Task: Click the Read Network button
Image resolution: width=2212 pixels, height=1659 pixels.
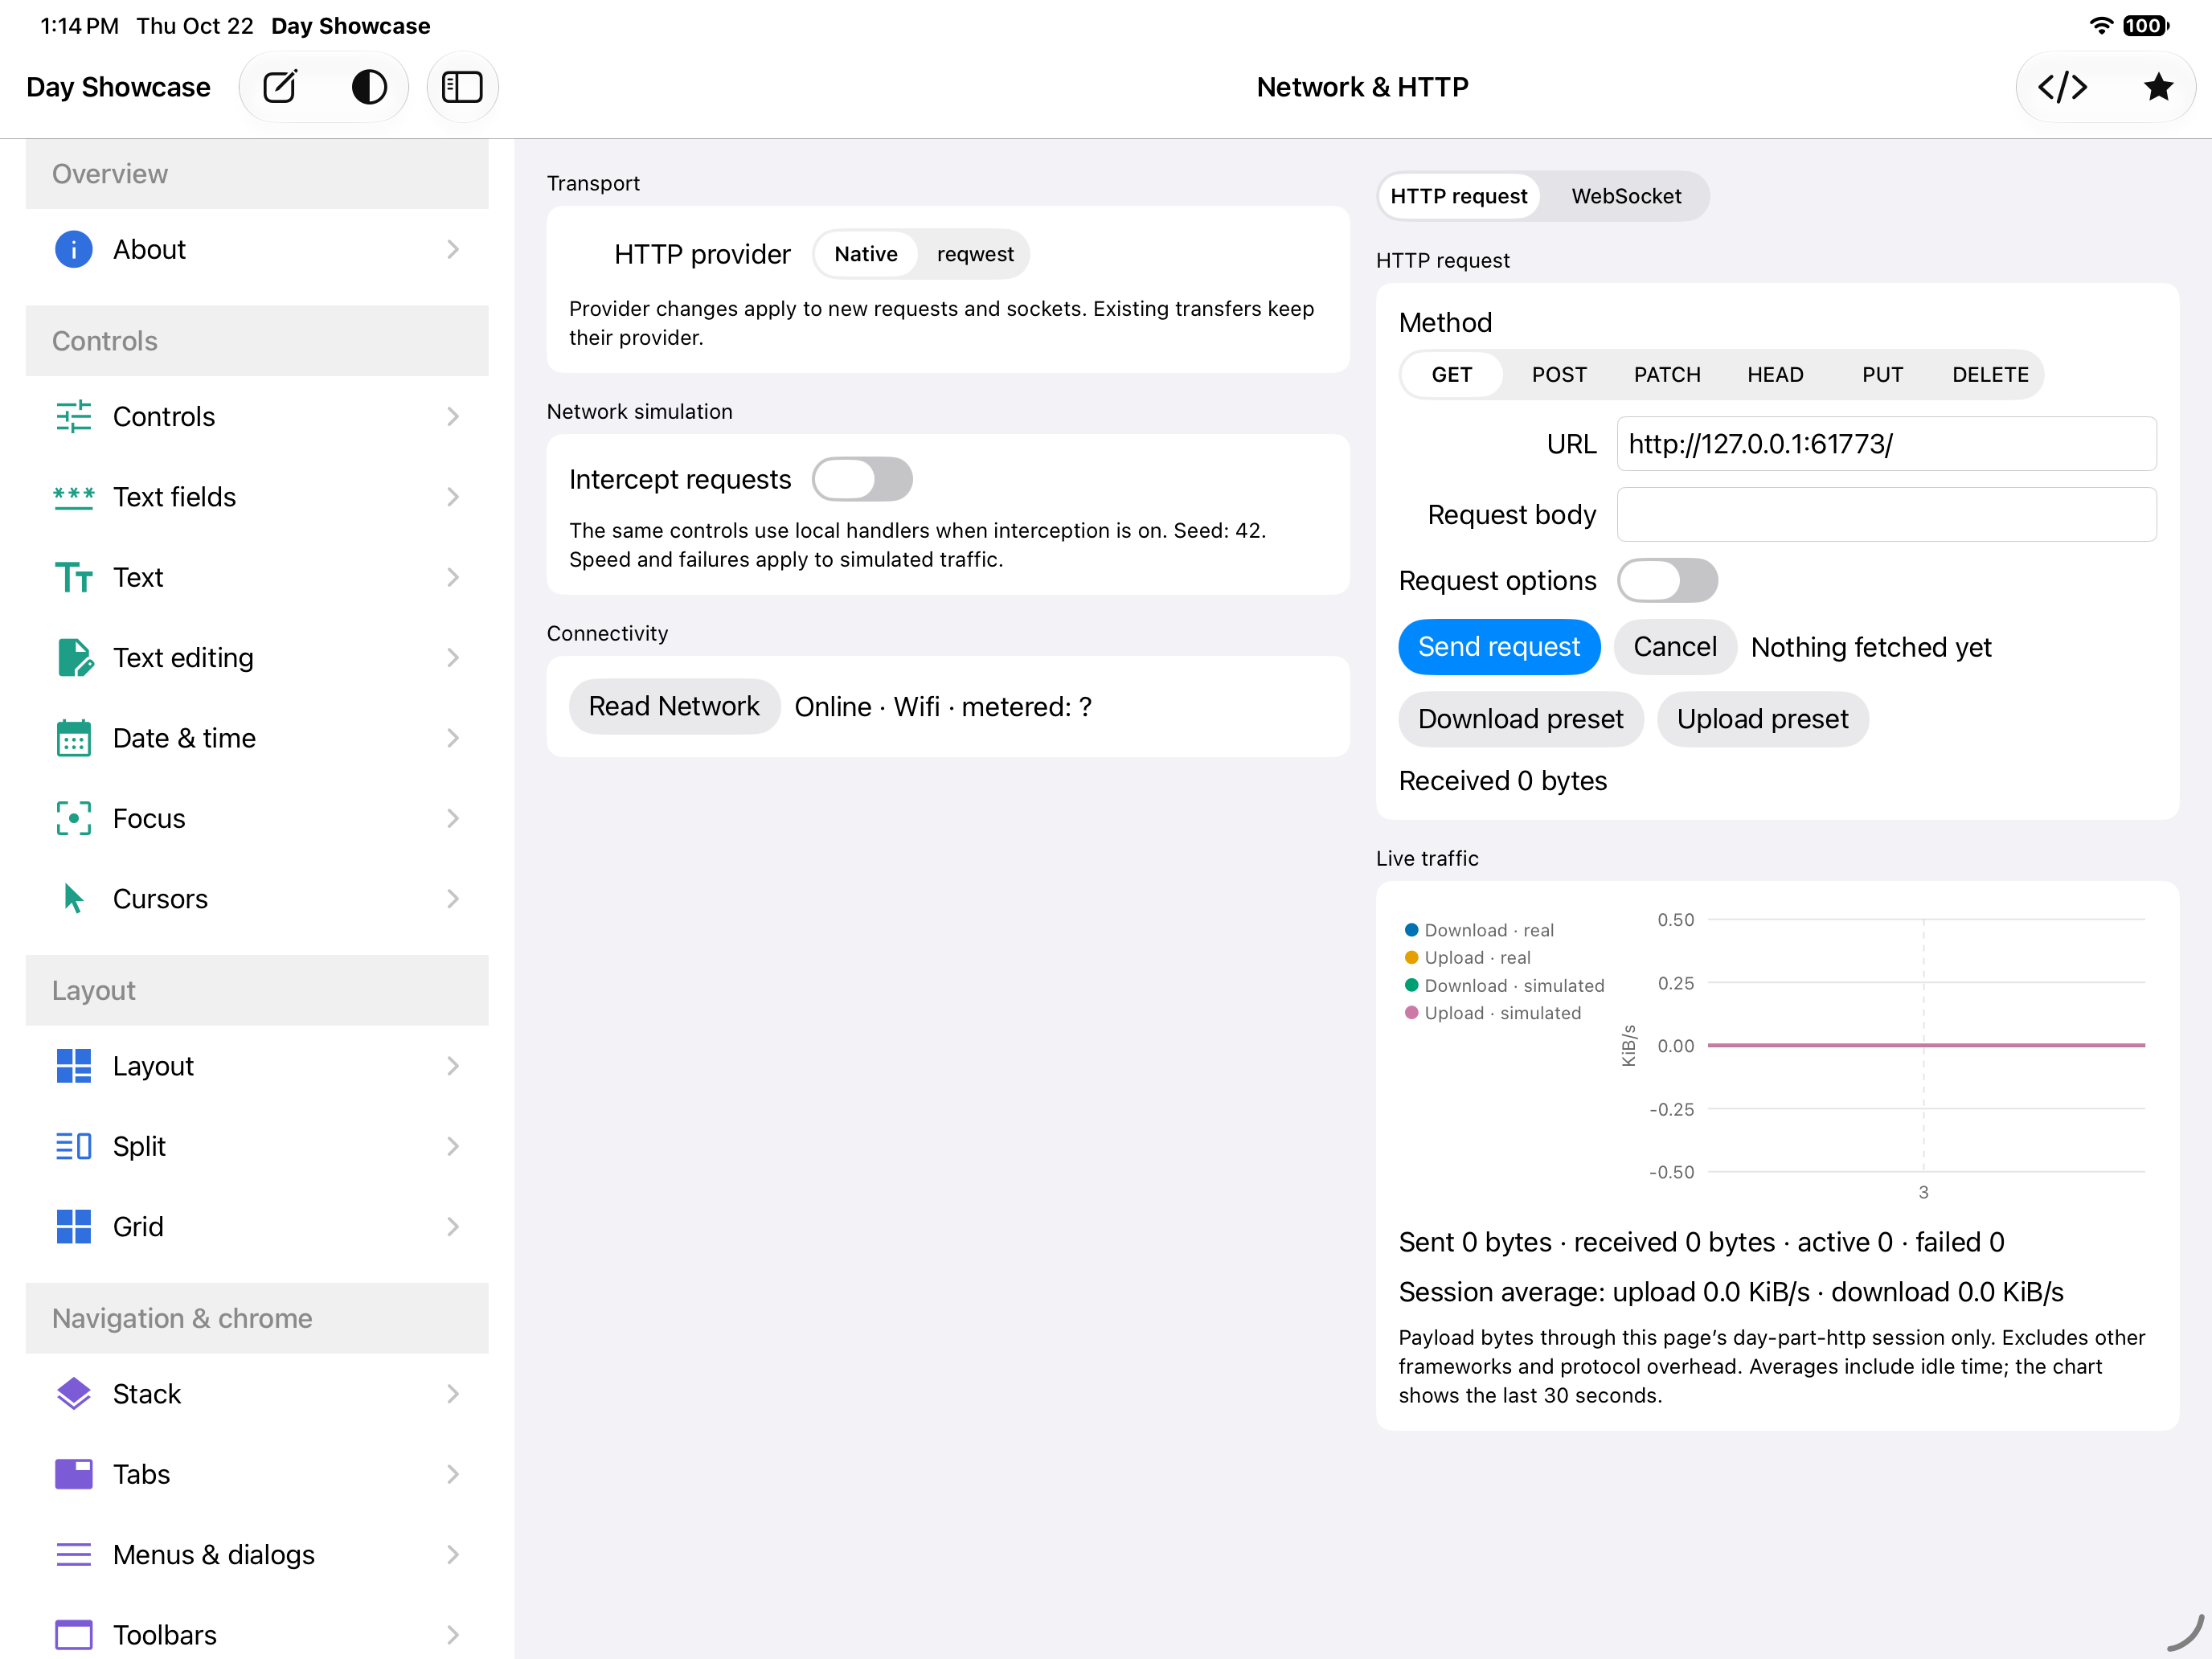Action: 674,706
